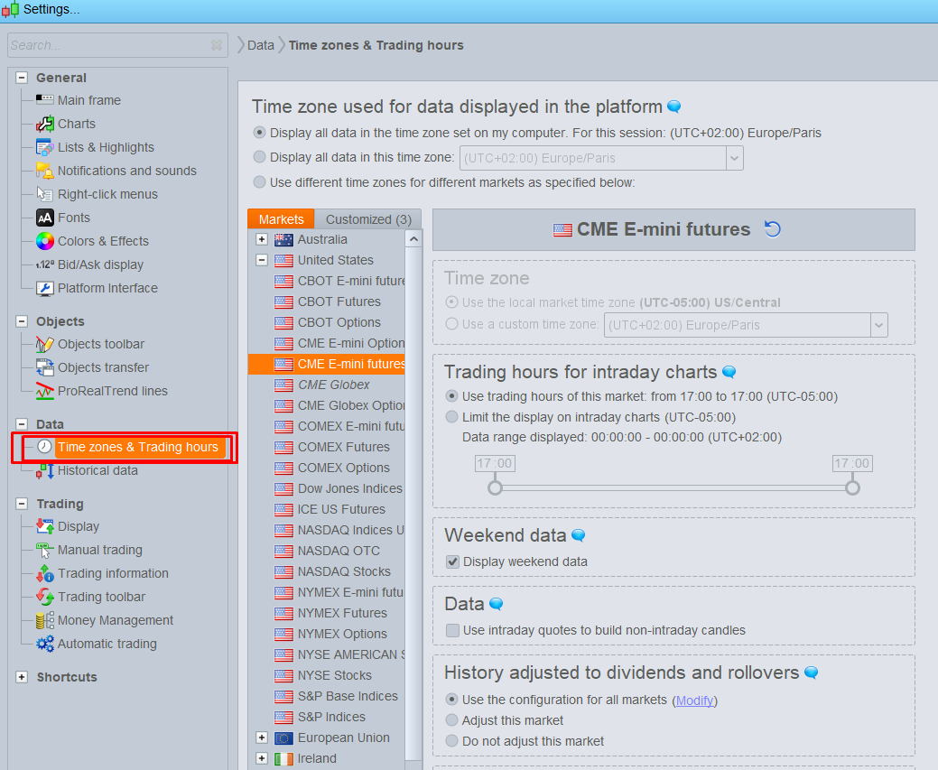Open Trading Display icon
The width and height of the screenshot is (938, 770).
(44, 526)
